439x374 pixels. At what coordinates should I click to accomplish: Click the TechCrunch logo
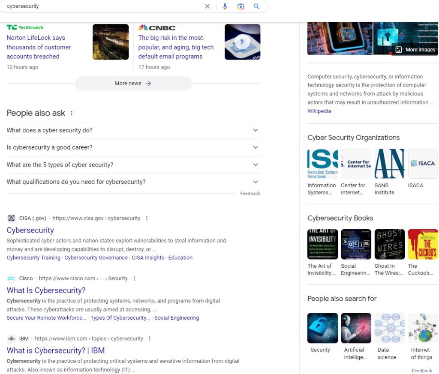25,27
